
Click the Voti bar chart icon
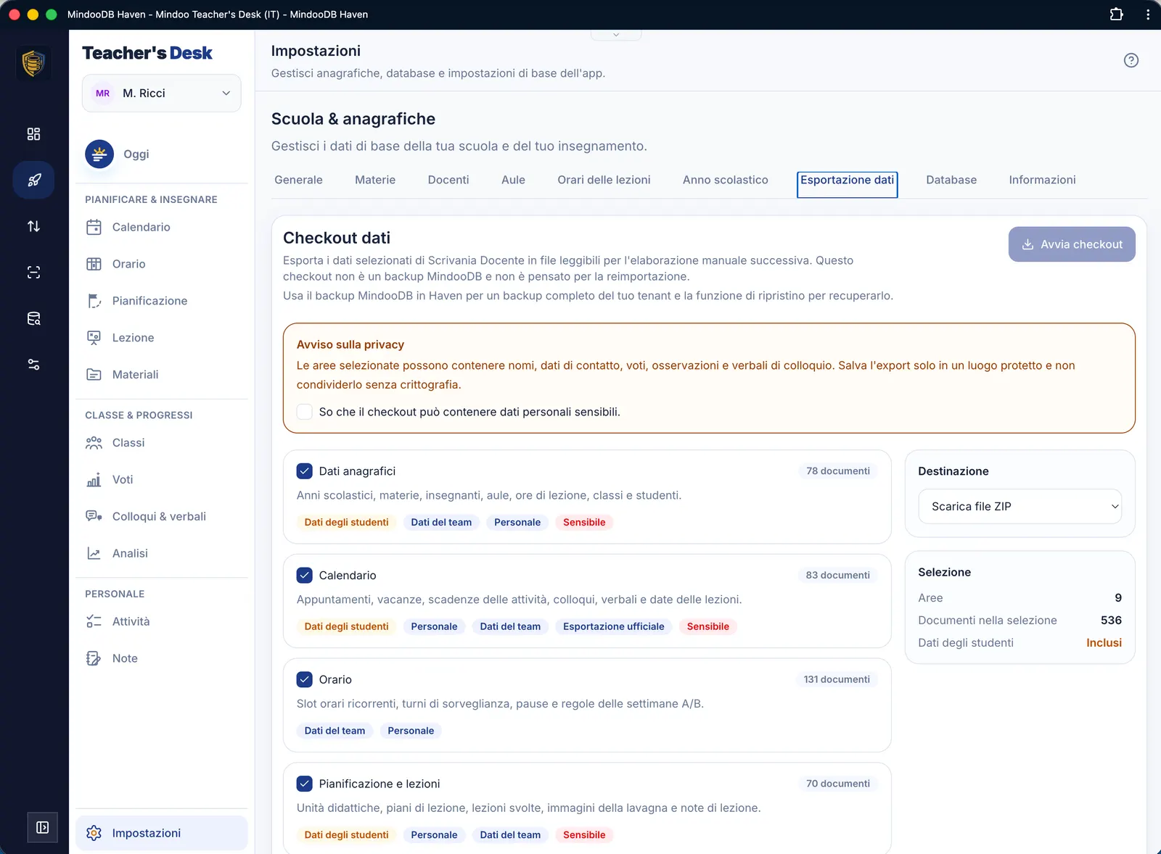pyautogui.click(x=94, y=480)
